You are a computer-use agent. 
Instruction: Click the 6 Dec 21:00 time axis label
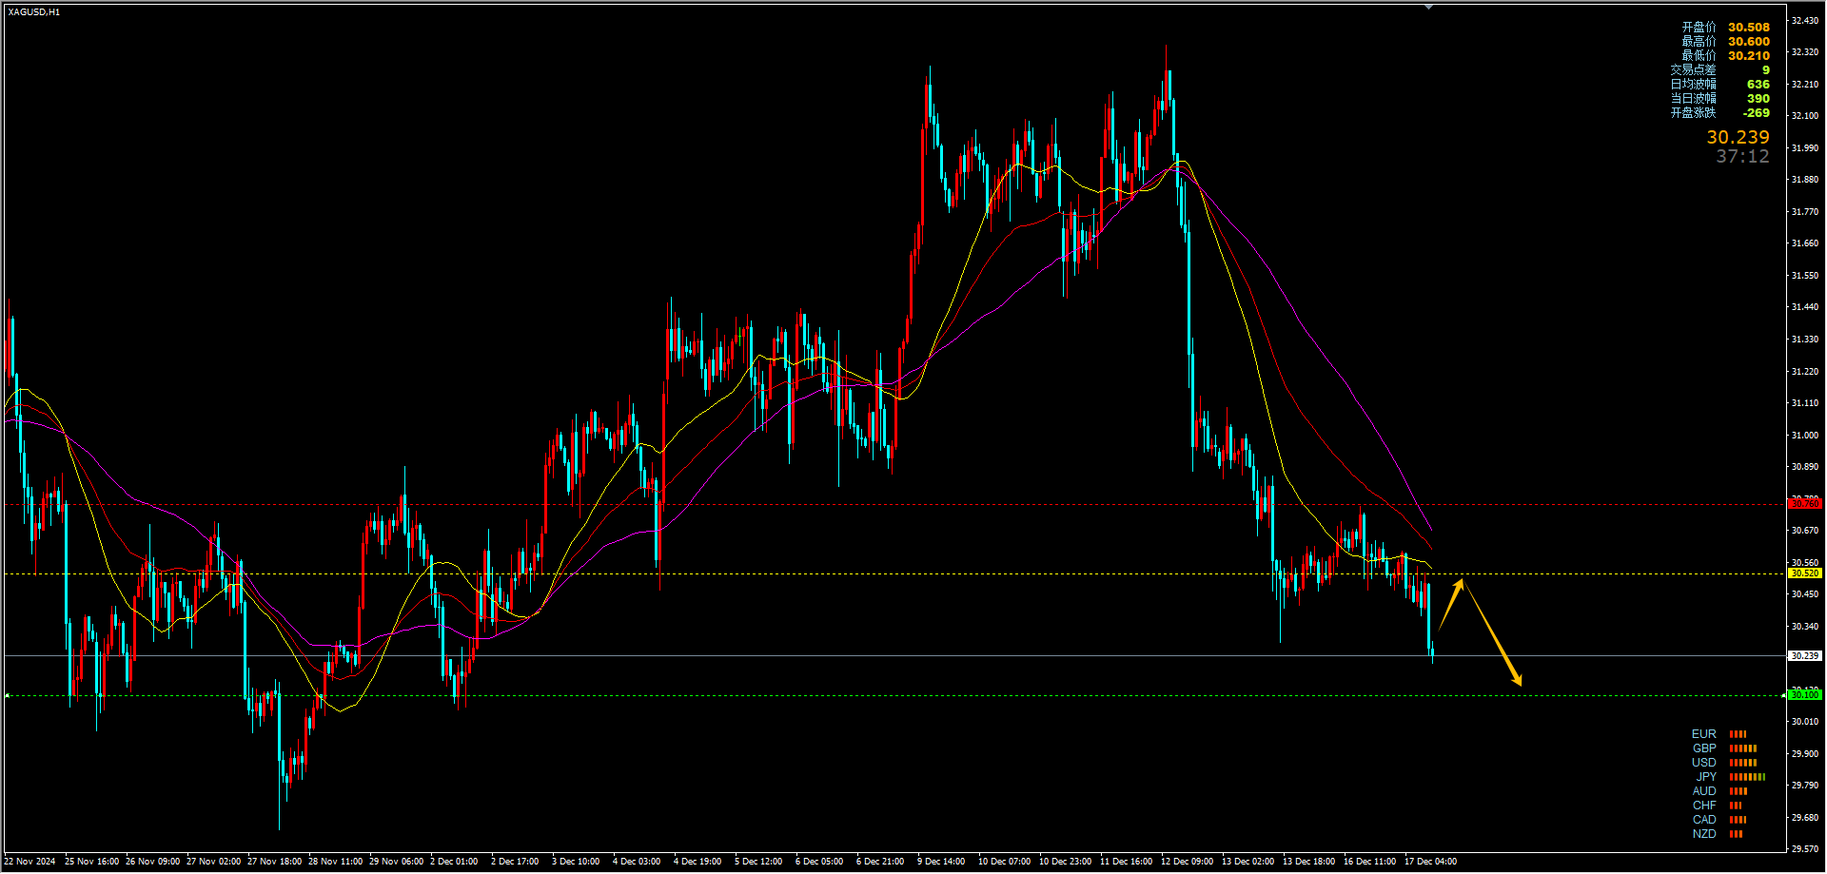(x=880, y=862)
